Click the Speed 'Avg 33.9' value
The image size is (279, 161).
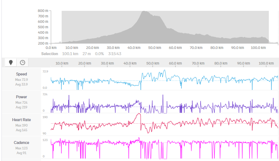click(x=21, y=84)
